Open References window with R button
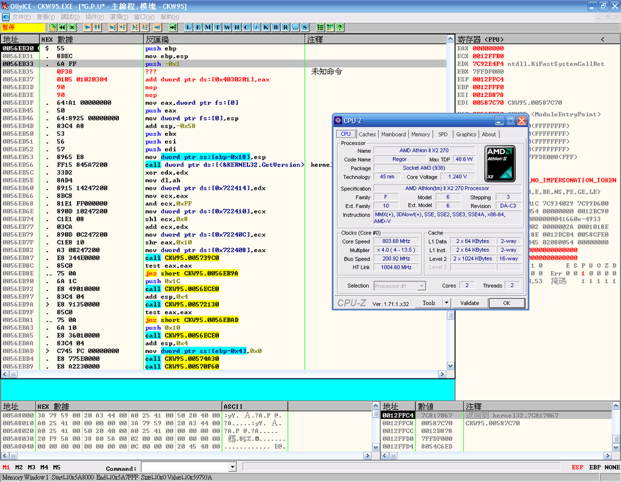 click(285, 27)
